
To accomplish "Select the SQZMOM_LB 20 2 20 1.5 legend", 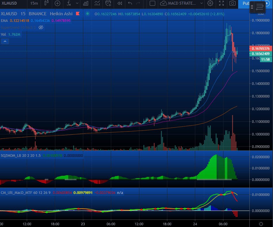I will pos(21,156).
